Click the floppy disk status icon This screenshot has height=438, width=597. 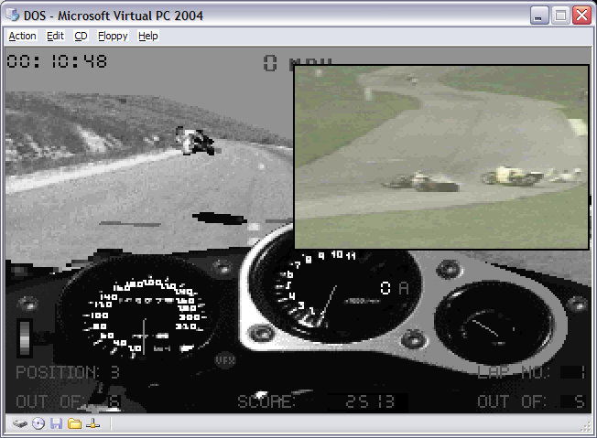[57, 423]
